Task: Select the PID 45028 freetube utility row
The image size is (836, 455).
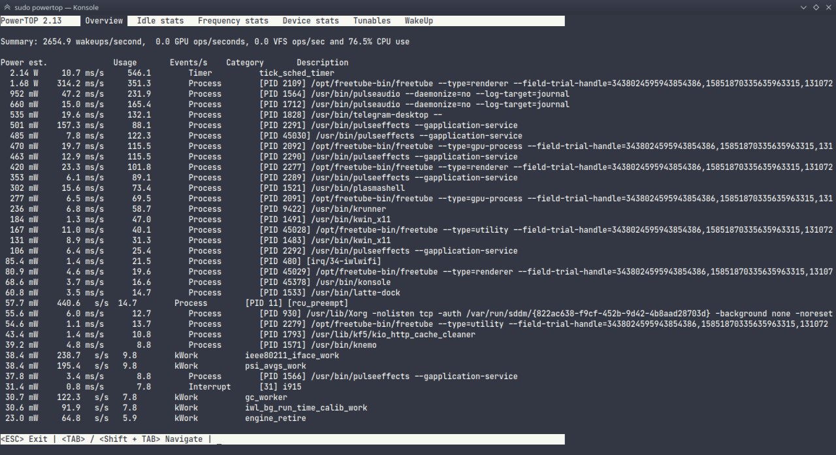Action: click(421, 230)
